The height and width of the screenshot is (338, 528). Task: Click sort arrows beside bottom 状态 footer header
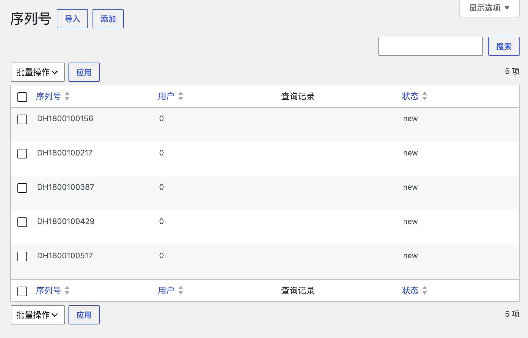425,290
